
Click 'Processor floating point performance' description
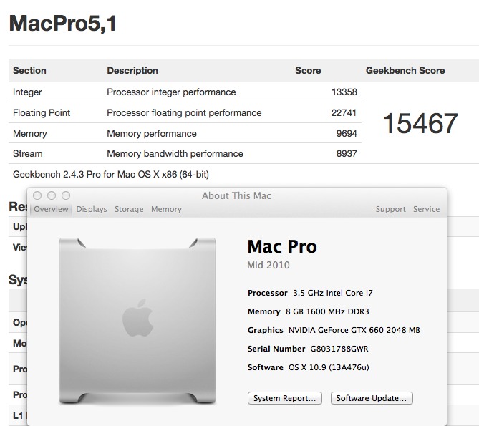click(x=184, y=112)
